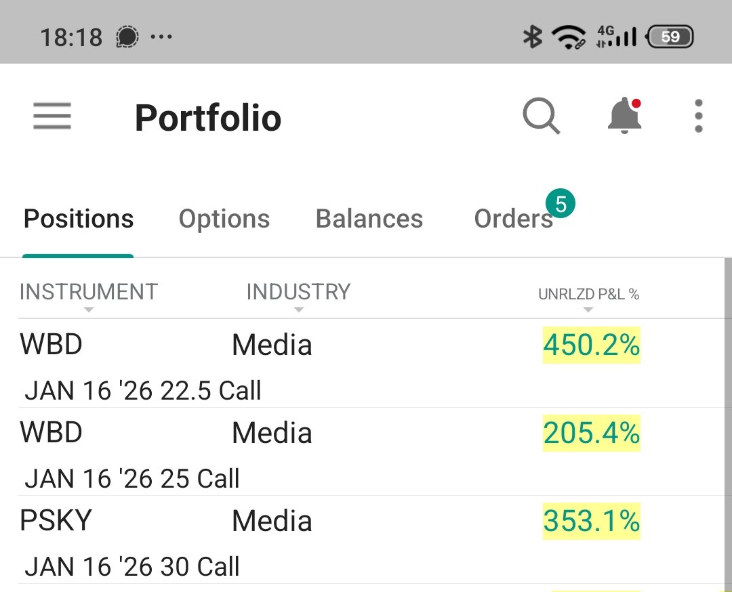Screen dimensions: 732x592
Task: Switch to the Options tab
Action: pos(224,218)
